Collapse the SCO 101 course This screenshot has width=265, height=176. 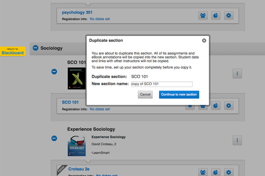coord(54,71)
